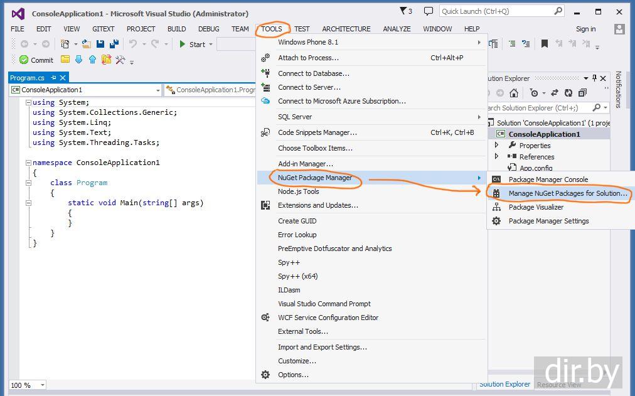The height and width of the screenshot is (396, 635).
Task: Expand the References node in Solution Explorer
Action: click(x=496, y=157)
